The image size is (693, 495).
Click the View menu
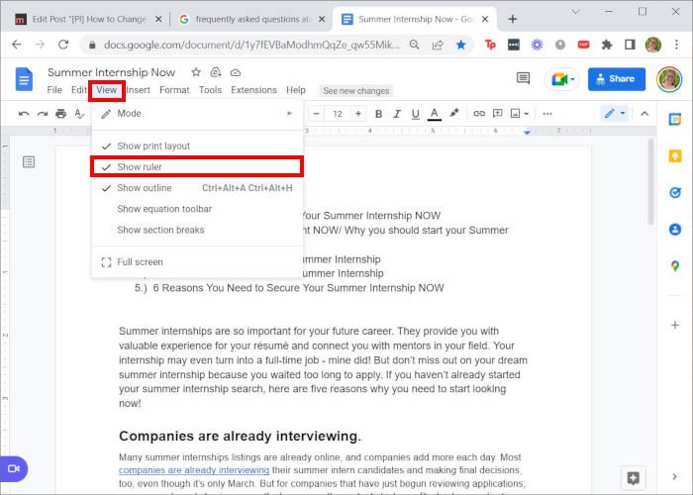pos(107,90)
